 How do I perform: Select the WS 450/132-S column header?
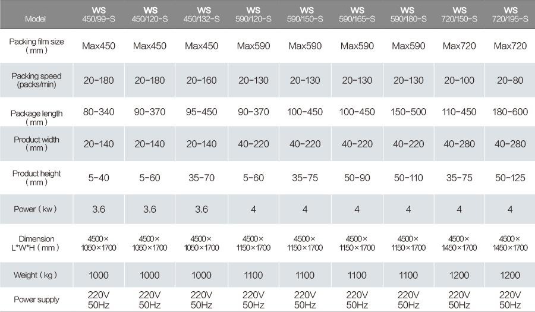click(202, 15)
